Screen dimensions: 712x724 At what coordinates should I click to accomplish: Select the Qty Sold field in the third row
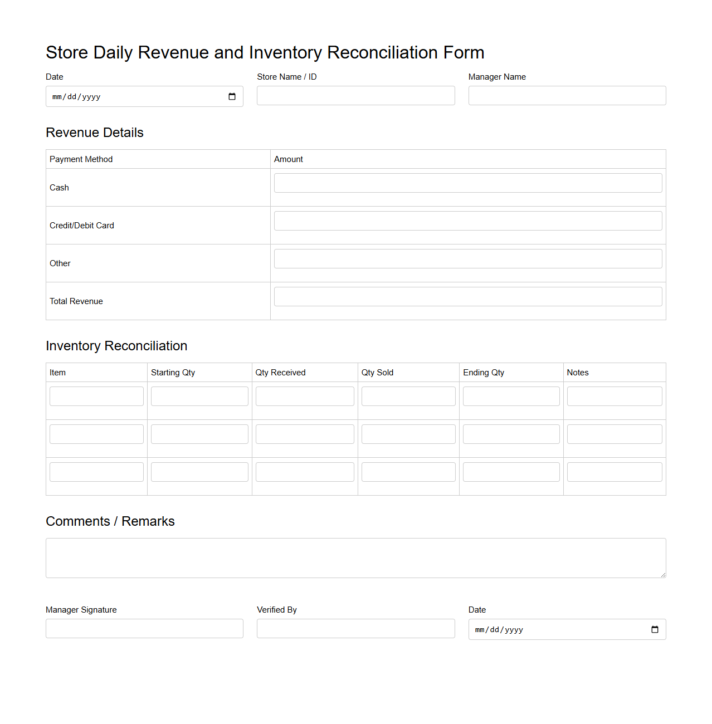coord(408,472)
